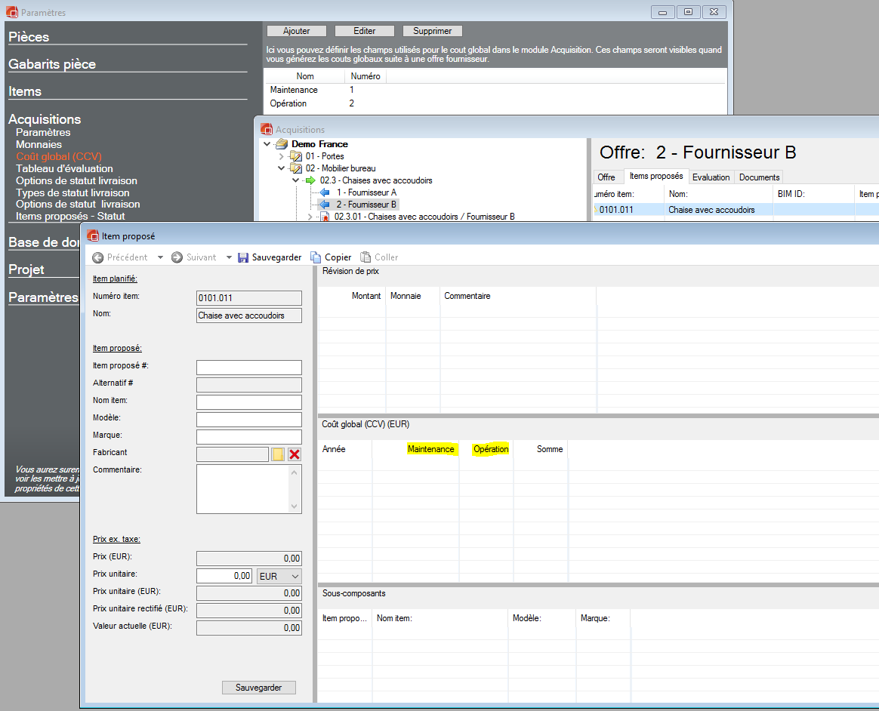Switch to the Documents tab
The image size is (879, 711).
759,177
